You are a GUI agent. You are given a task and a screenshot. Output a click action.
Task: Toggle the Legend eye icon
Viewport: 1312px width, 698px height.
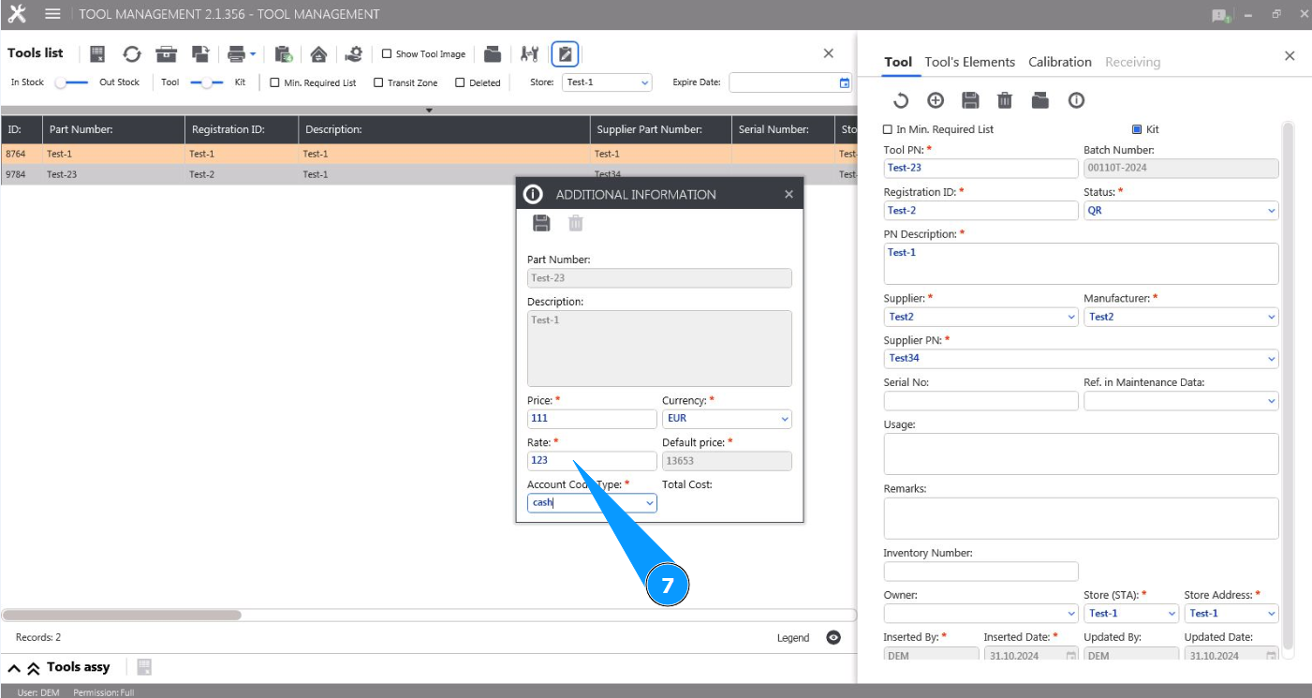[833, 637]
